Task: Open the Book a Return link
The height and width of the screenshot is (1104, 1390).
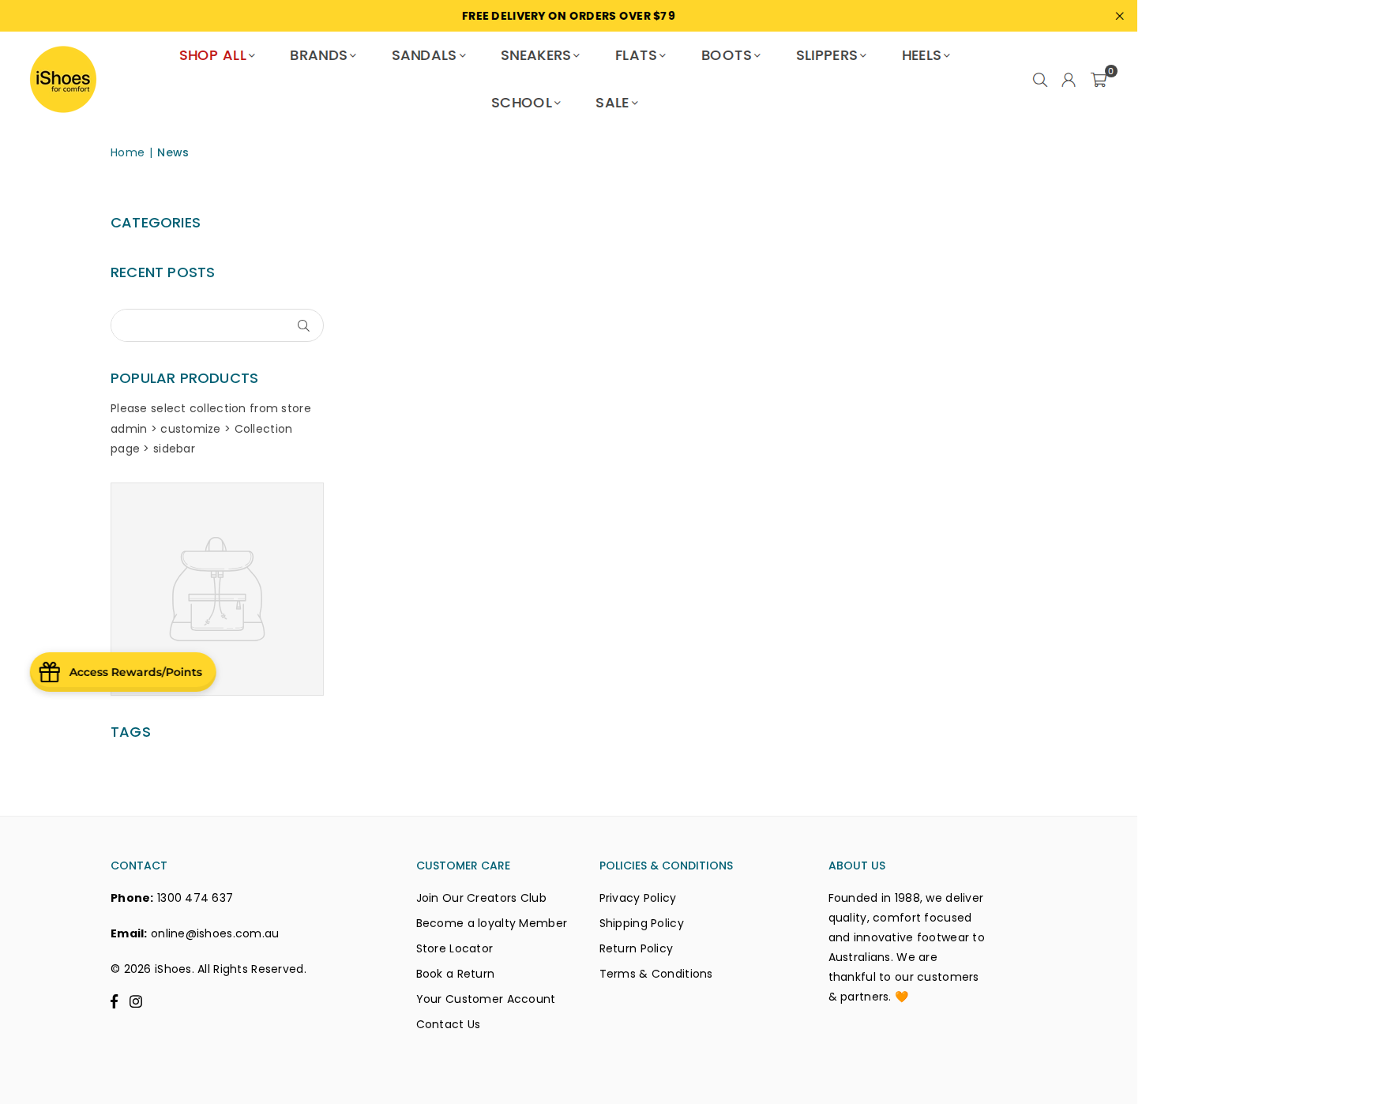Action: pos(455,974)
